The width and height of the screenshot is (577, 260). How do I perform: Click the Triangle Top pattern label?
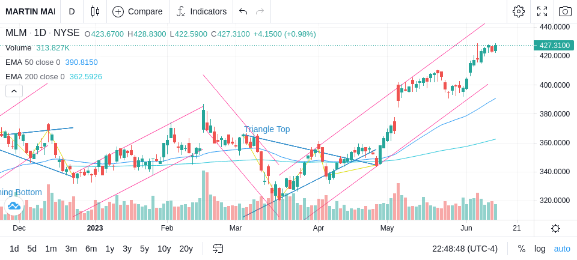click(267, 130)
